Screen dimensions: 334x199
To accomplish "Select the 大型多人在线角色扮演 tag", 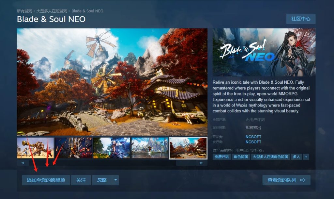I will pos(270,157).
